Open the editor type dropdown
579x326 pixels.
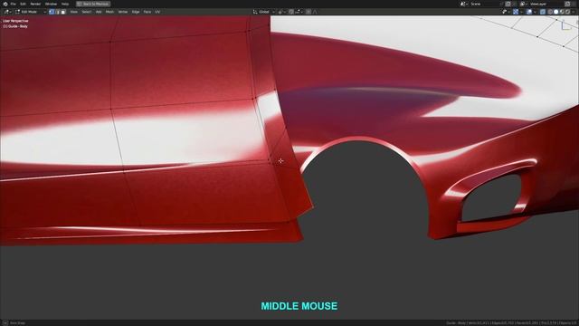(7, 12)
